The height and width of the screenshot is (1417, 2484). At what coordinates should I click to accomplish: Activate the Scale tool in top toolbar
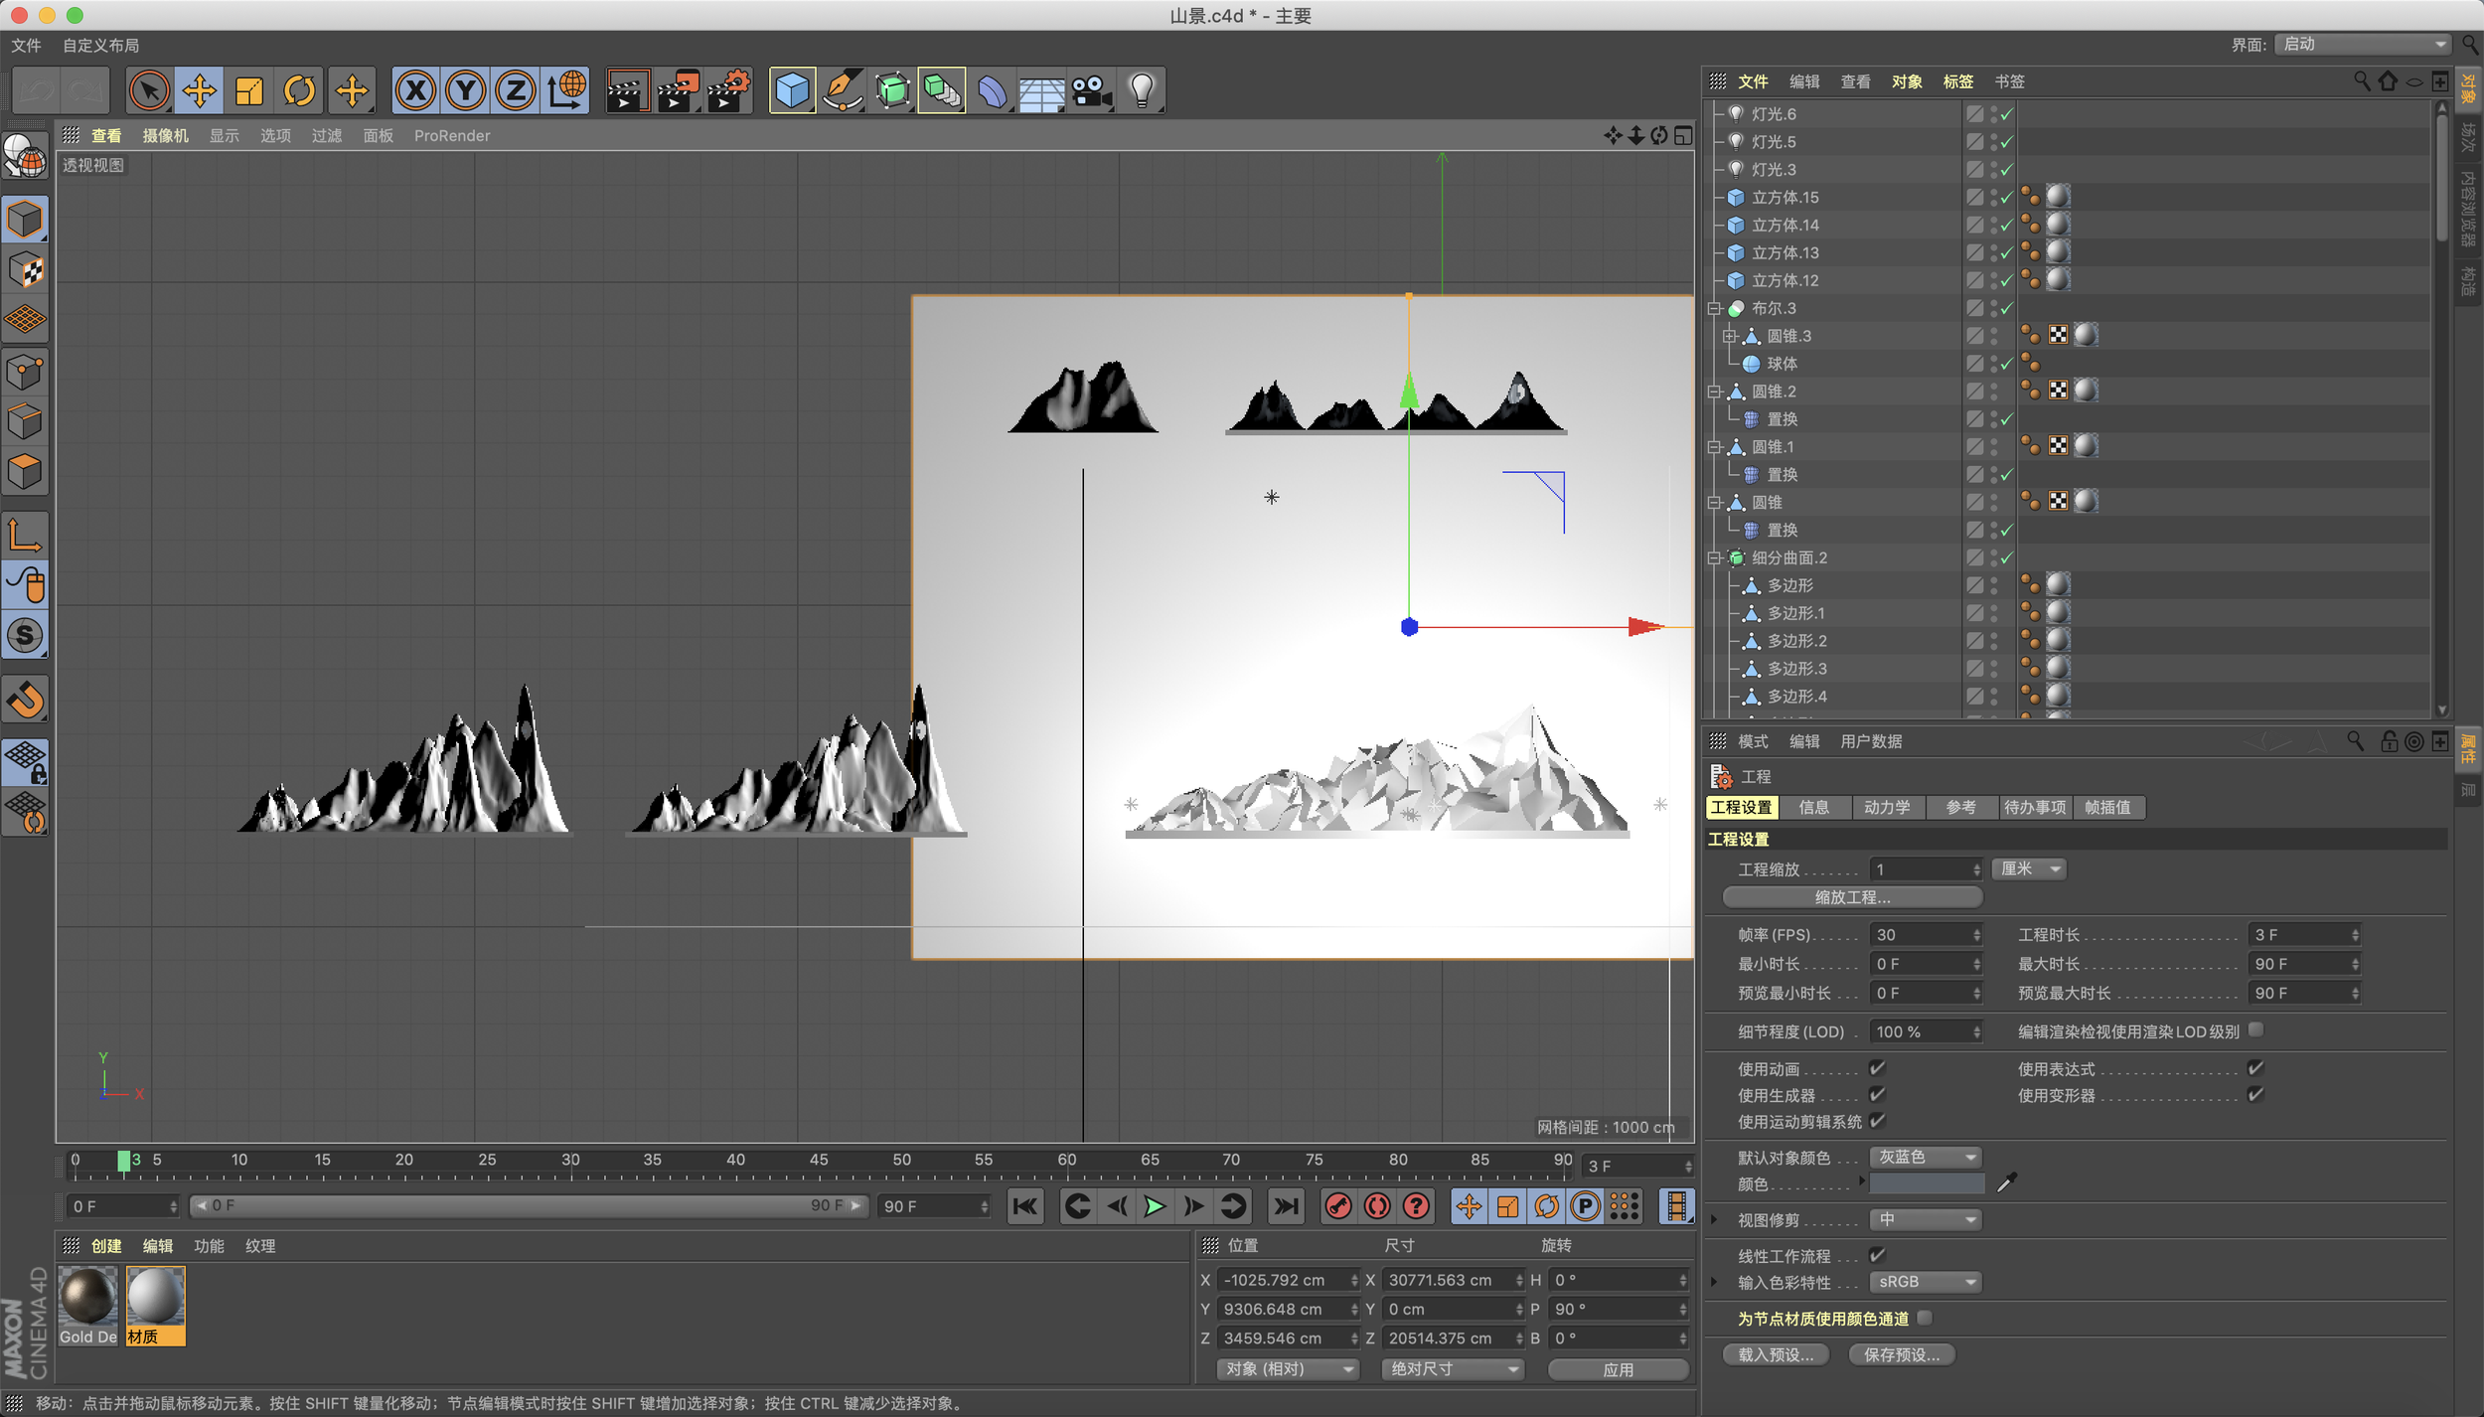(249, 91)
